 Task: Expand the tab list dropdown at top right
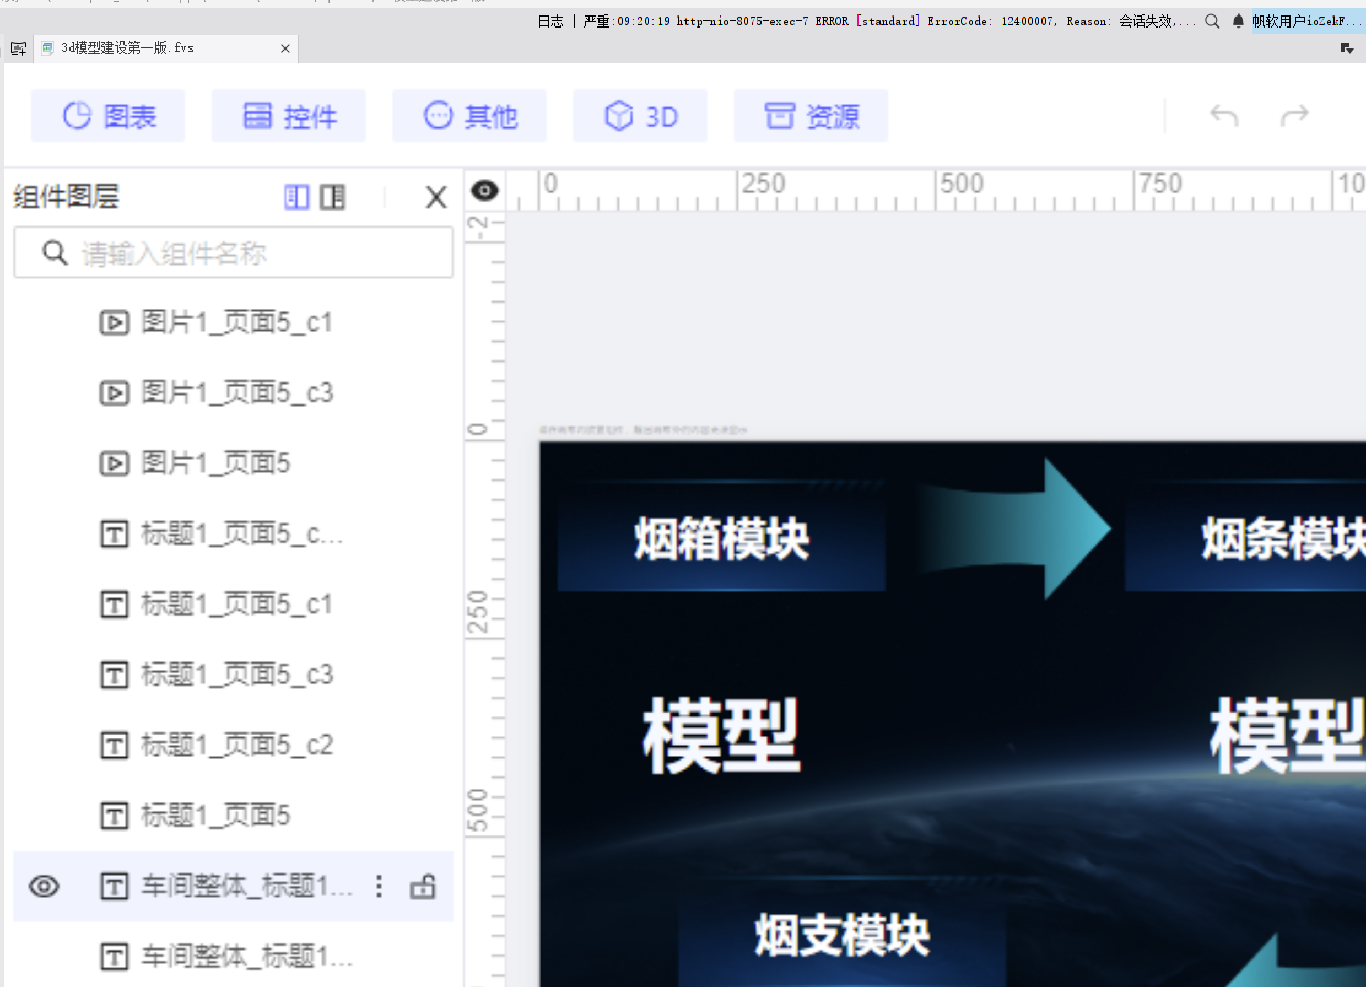click(x=1347, y=48)
